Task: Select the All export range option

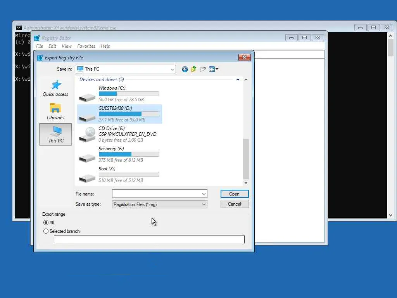Action: click(x=46, y=222)
